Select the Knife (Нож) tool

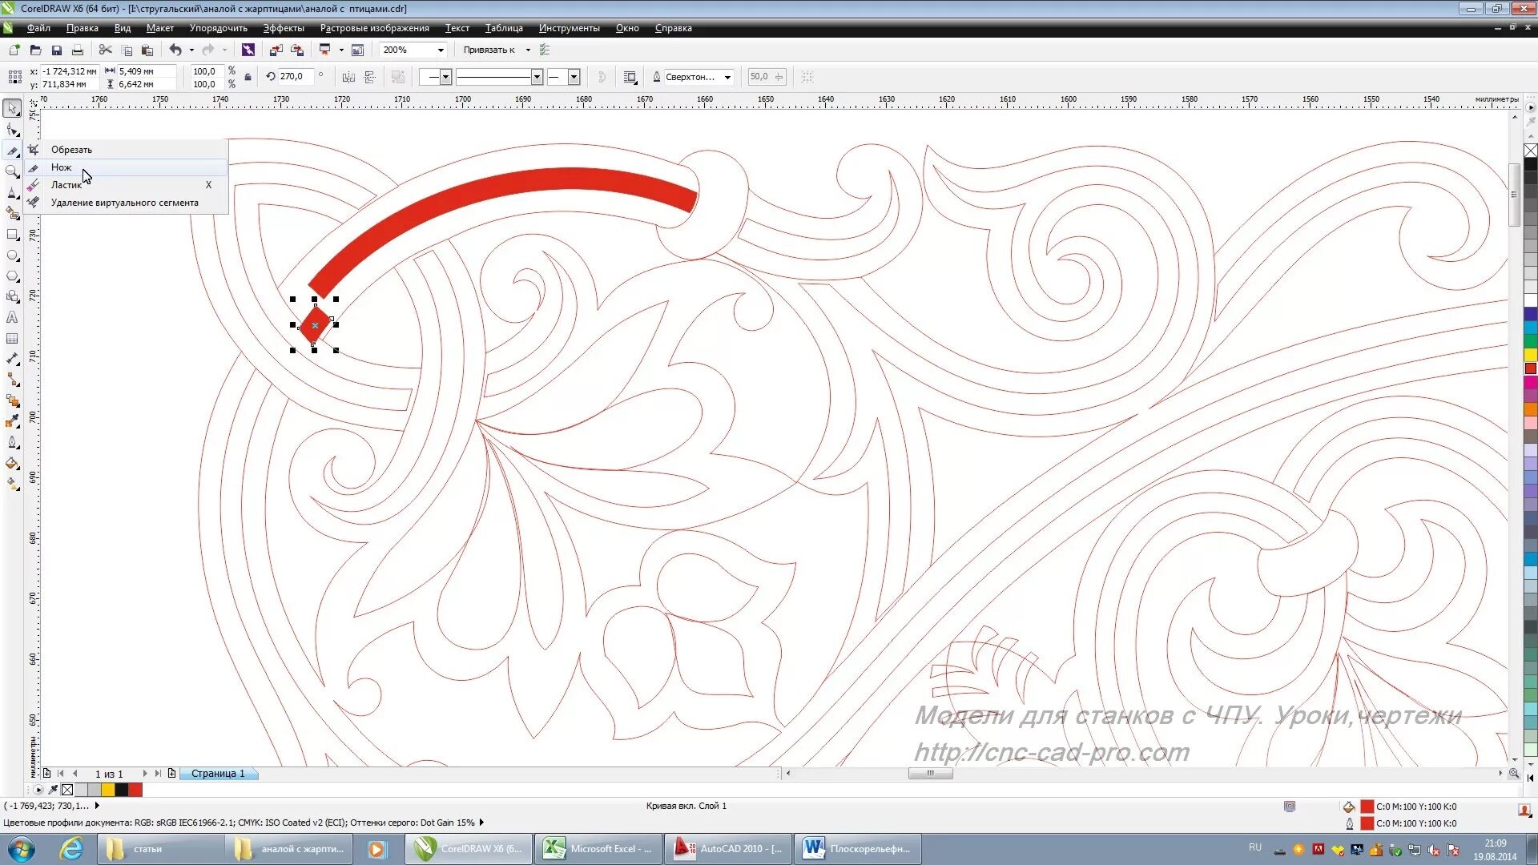point(62,167)
